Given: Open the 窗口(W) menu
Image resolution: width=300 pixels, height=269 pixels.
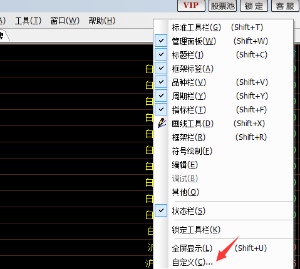Looking at the screenshot, I should [65, 21].
